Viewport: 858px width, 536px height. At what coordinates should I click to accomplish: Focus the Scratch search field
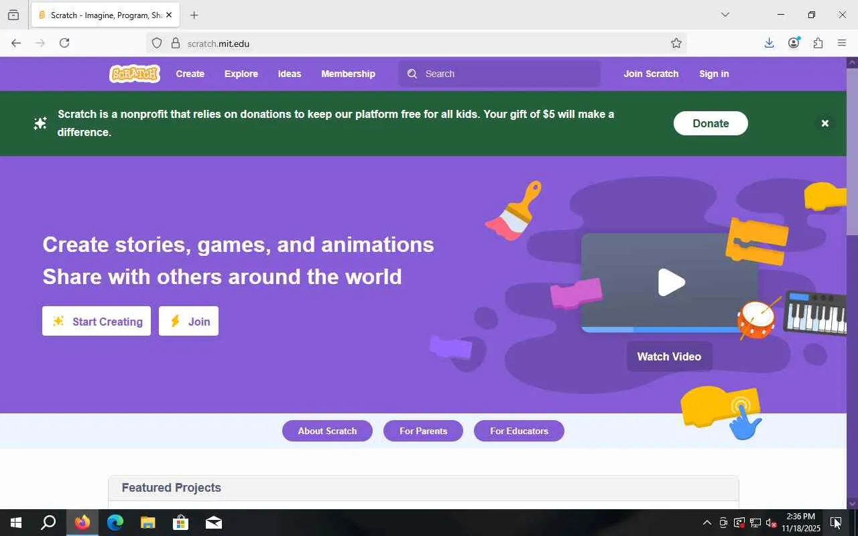500,74
